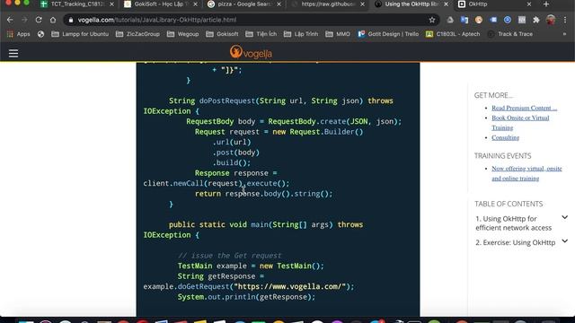Open the C1803L - Aptech bookmark
The width and height of the screenshot is (575, 323).
click(x=453, y=34)
